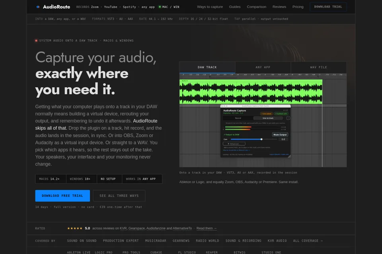Toggle the Feedback safe pill in plugin
The image size is (382, 254).
coord(281,114)
